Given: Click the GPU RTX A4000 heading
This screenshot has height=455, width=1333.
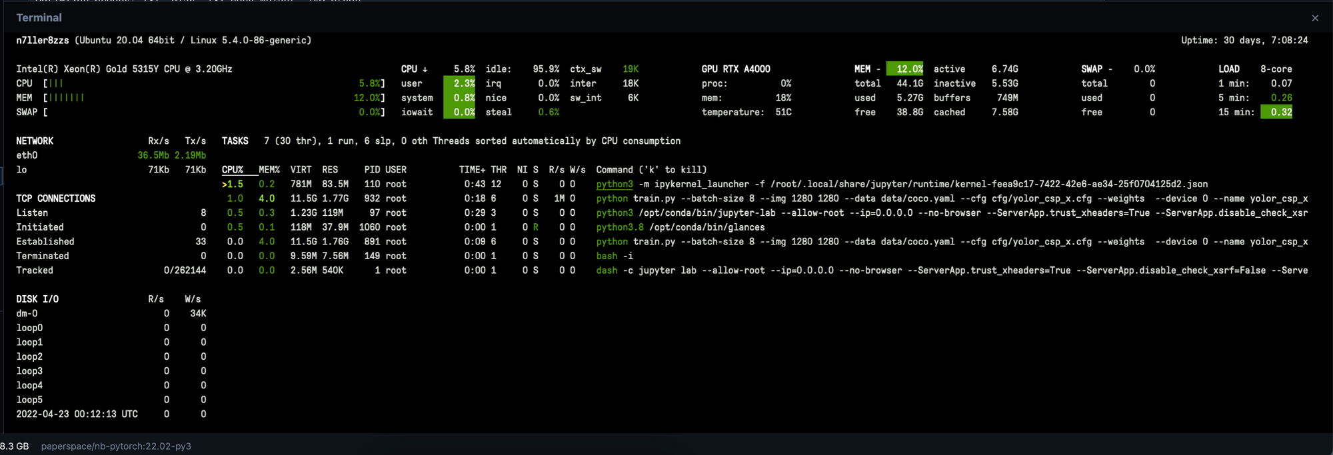Looking at the screenshot, I should click(735, 69).
